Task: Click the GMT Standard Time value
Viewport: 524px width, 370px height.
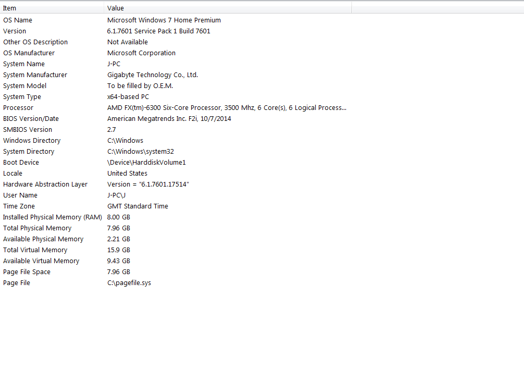Action: tap(138, 206)
